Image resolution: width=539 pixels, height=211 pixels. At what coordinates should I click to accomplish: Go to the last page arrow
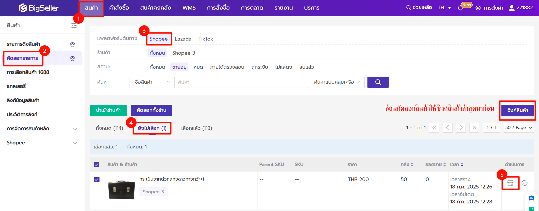[475, 128]
